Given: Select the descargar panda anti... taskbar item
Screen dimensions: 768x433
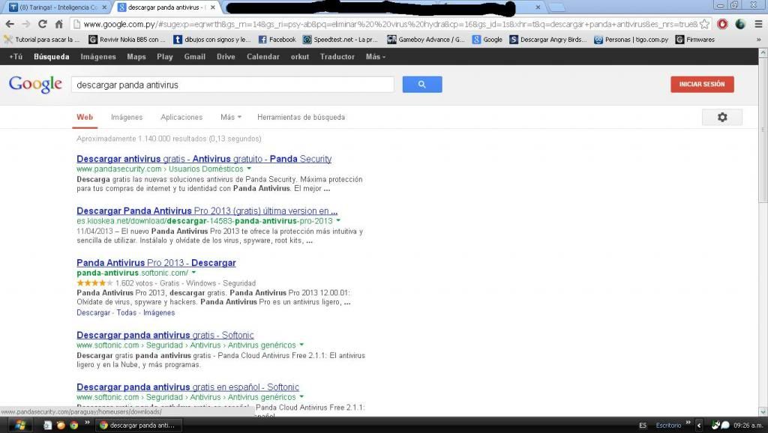Looking at the screenshot, I should click(x=138, y=426).
